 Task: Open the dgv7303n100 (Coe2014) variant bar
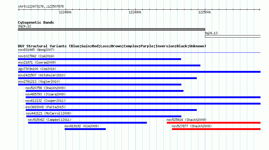[x=139, y=72]
